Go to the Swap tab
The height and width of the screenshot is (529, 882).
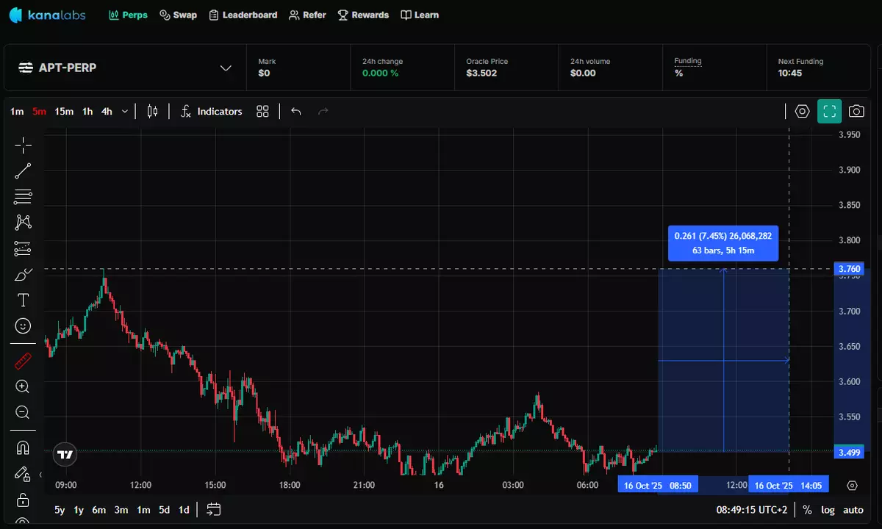coord(178,15)
